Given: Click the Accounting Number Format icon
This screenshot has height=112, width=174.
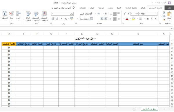Looking at the screenshot, I should (x=72, y=19).
